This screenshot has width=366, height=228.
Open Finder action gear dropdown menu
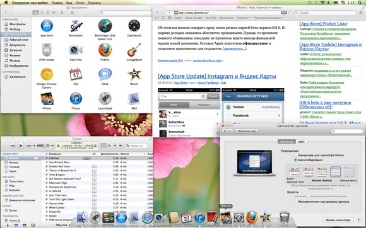(x=63, y=13)
